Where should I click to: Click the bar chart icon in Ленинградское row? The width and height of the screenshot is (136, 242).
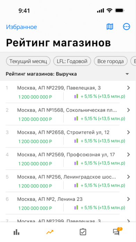(x=76, y=185)
